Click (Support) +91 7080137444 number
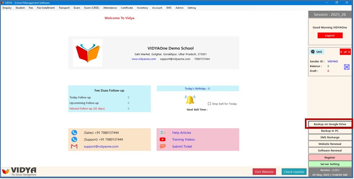 103,140
